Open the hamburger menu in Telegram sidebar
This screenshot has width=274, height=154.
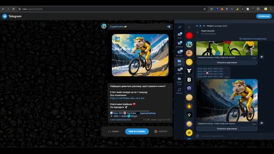click(x=179, y=27)
